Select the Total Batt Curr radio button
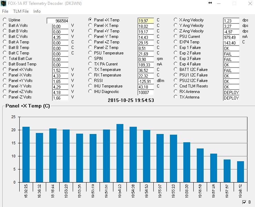The image size is (255, 207). (x=5, y=58)
